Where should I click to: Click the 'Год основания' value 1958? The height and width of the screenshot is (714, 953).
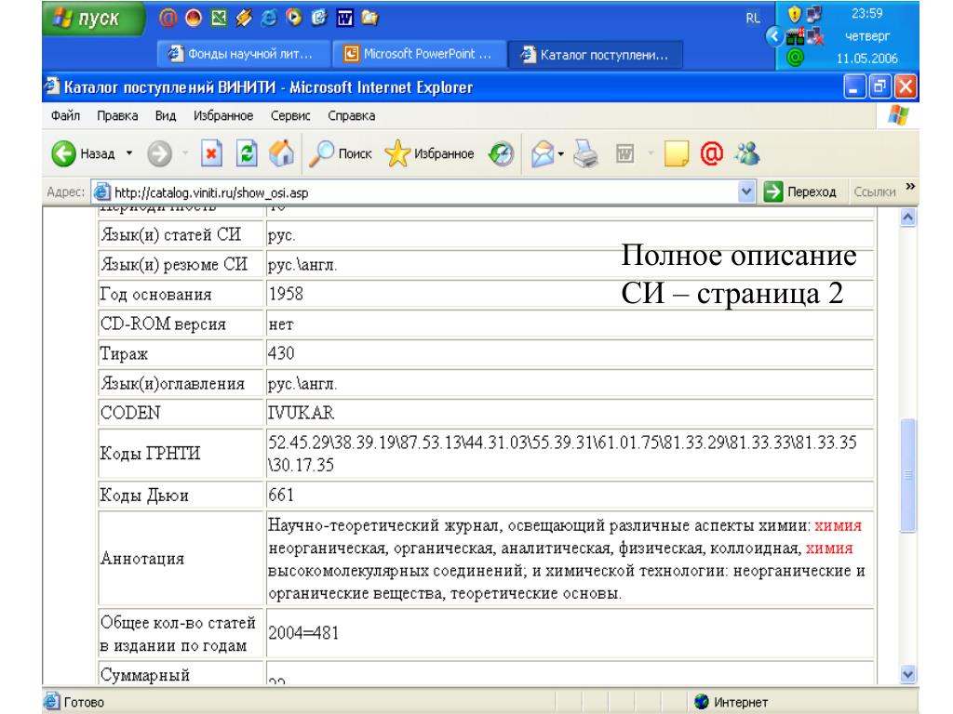coord(286,294)
